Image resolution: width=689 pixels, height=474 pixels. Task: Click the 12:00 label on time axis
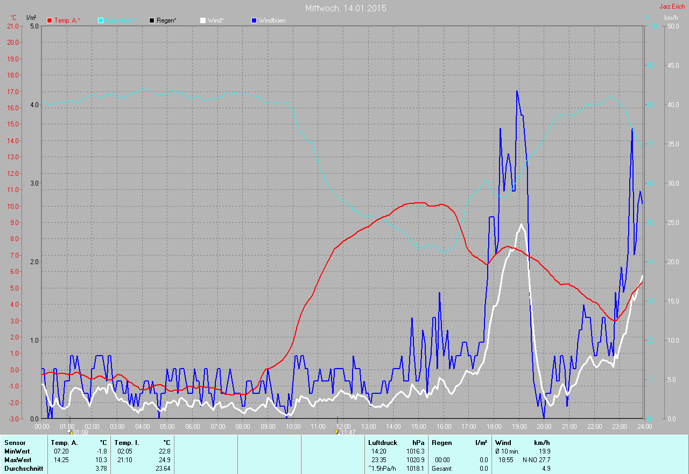(343, 426)
